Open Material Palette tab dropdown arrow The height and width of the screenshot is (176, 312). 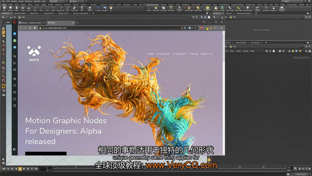pyautogui.click(x=248, y=43)
